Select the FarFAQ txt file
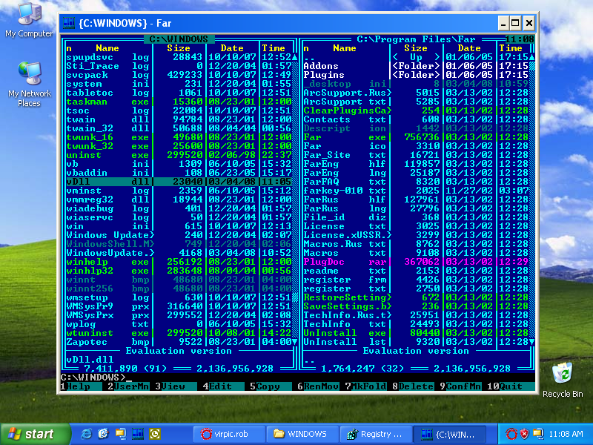Image resolution: width=593 pixels, height=445 pixels. [416, 182]
